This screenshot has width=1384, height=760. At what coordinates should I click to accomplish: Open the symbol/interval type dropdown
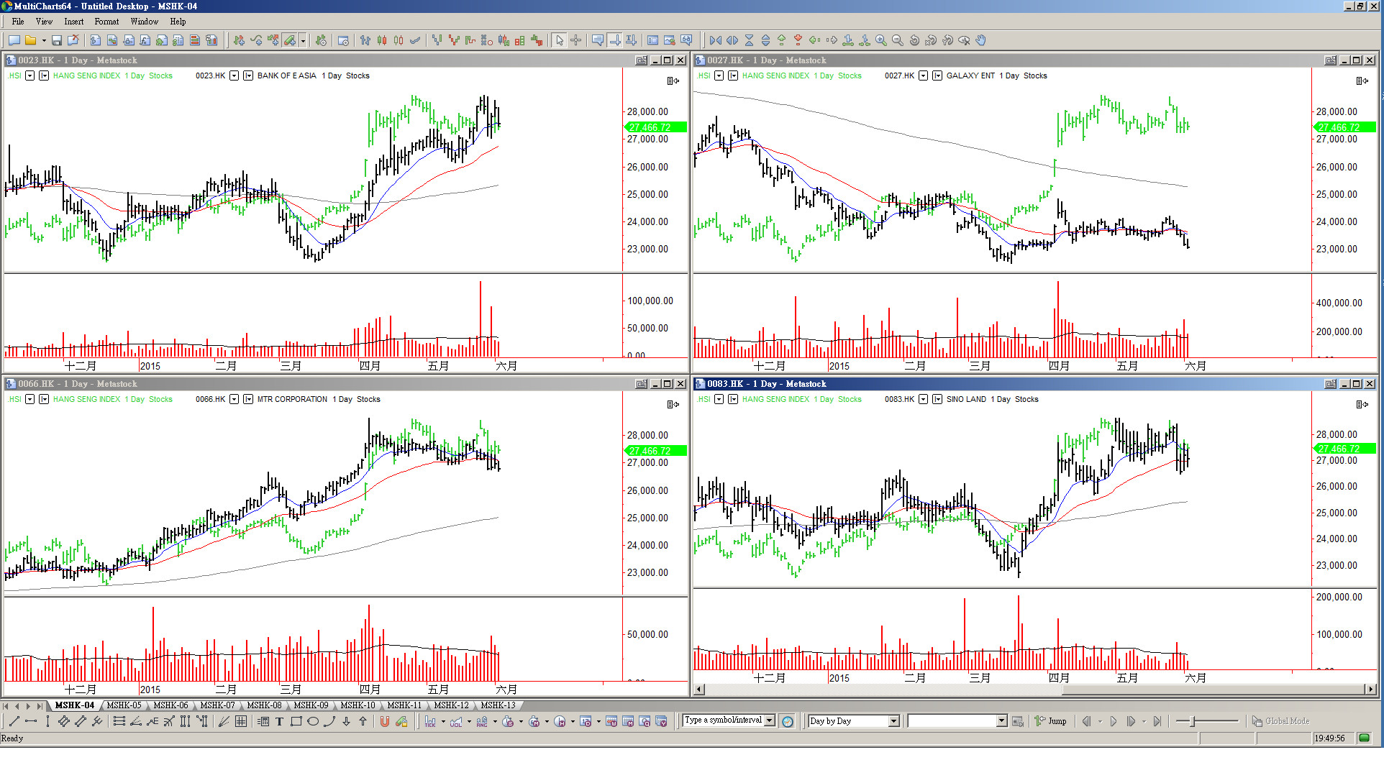point(770,720)
